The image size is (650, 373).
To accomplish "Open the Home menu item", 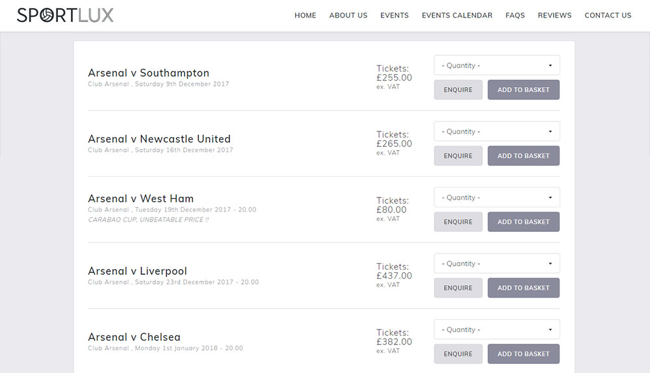I will [x=305, y=16].
